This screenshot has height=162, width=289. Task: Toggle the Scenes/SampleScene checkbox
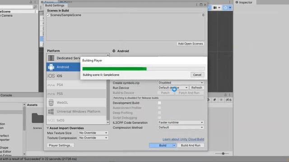pos(48,15)
